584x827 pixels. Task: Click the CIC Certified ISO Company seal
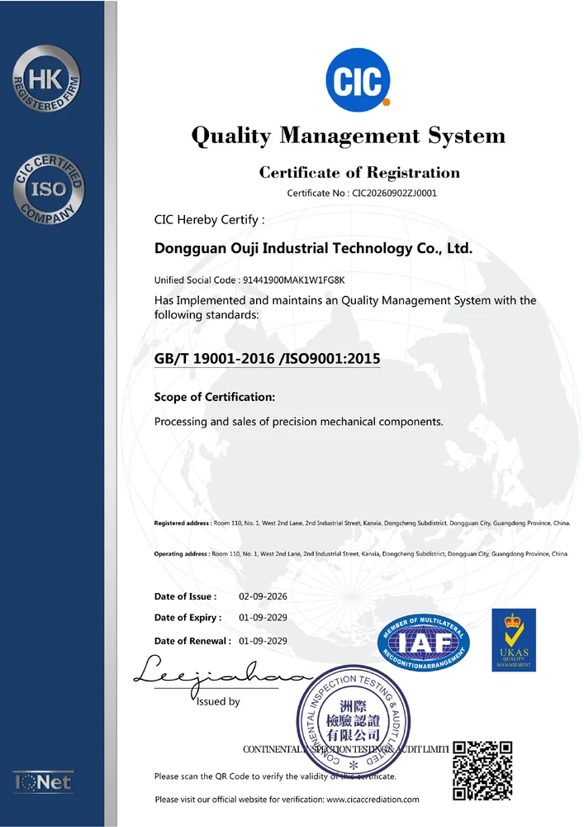pos(49,189)
